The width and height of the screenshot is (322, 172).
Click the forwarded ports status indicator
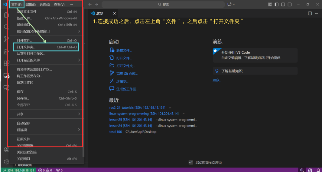pyautogui.click(x=59, y=170)
